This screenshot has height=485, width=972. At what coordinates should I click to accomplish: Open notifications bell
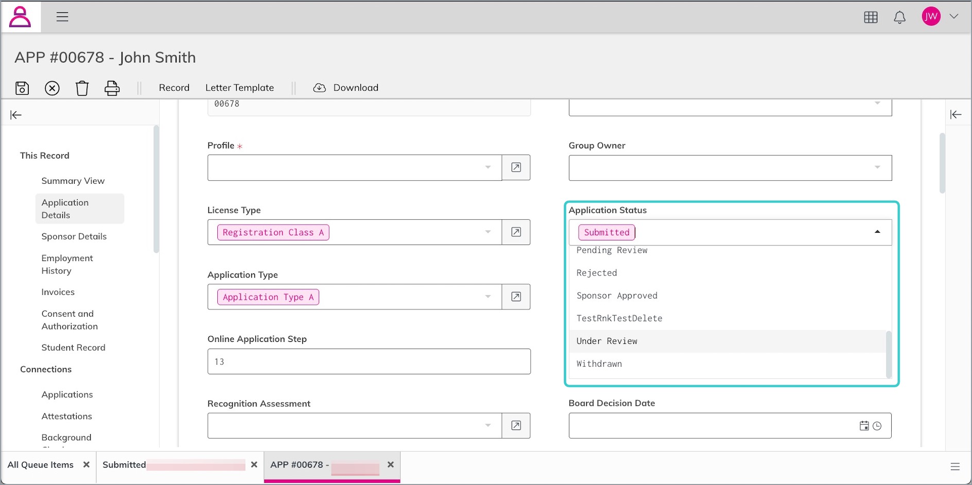click(899, 17)
